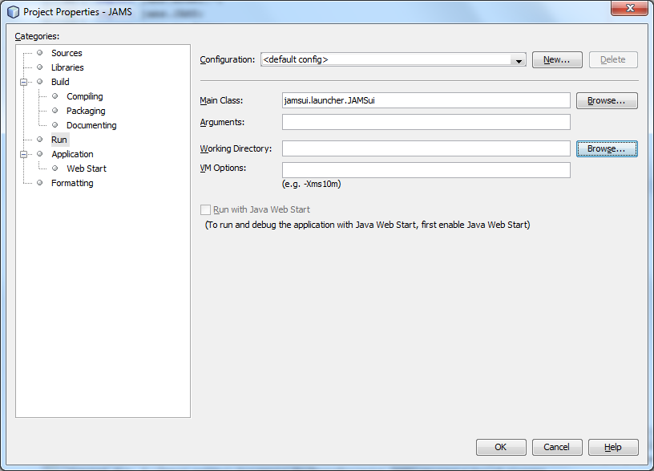The width and height of the screenshot is (654, 471).
Task: Open the Packaging category
Action: pyautogui.click(x=86, y=111)
